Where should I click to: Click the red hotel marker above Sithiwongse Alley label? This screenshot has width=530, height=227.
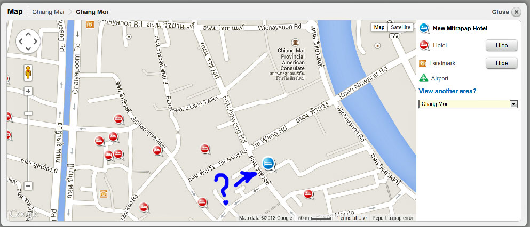click(118, 119)
